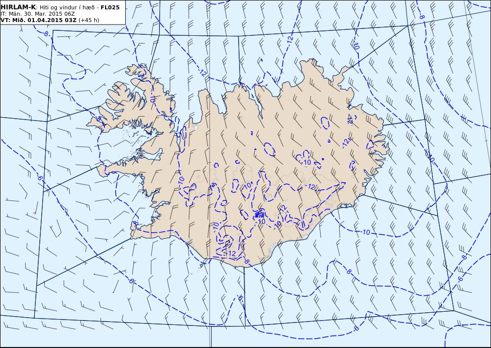Image resolution: width=491 pixels, height=348 pixels.
Task: Select the text 'Hiti og vindur í hæð'
Action: click(68, 7)
